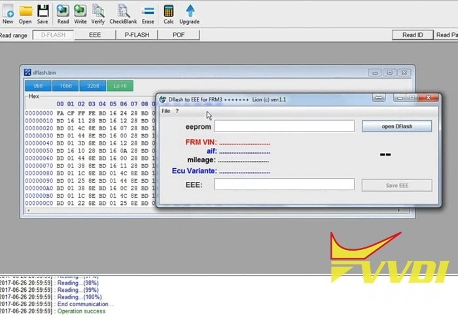Screen dimensions: 458x318
Task: Click column header 04 in hex view
Action: 102,104
